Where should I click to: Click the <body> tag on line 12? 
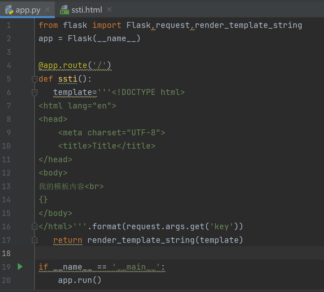click(53, 173)
